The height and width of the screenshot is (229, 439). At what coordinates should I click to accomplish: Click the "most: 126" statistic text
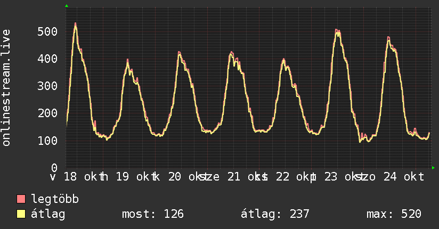point(153,214)
